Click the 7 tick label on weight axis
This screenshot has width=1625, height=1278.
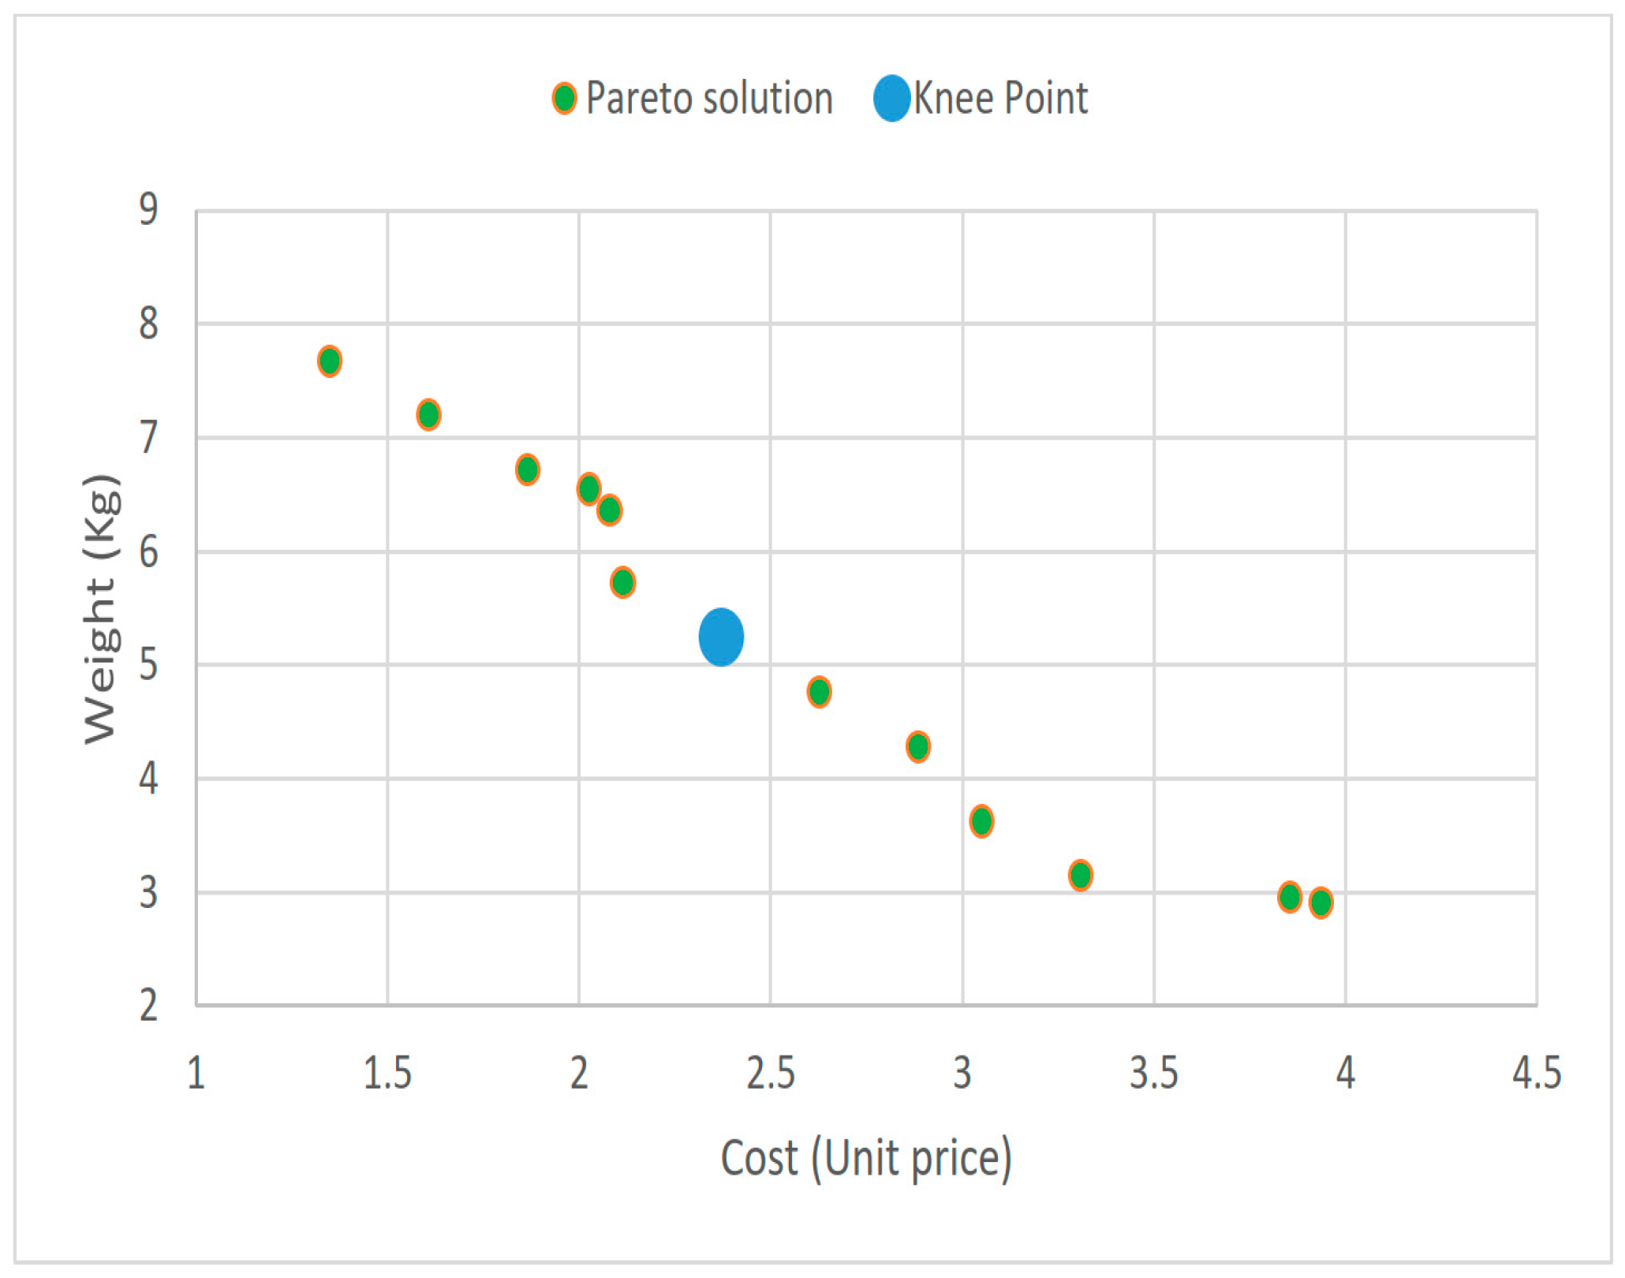148,438
